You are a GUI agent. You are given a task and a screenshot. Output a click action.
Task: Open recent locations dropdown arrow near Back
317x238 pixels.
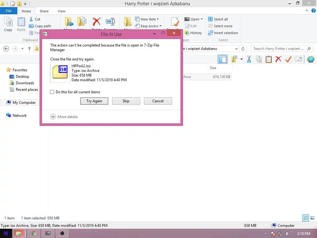(x=22, y=49)
